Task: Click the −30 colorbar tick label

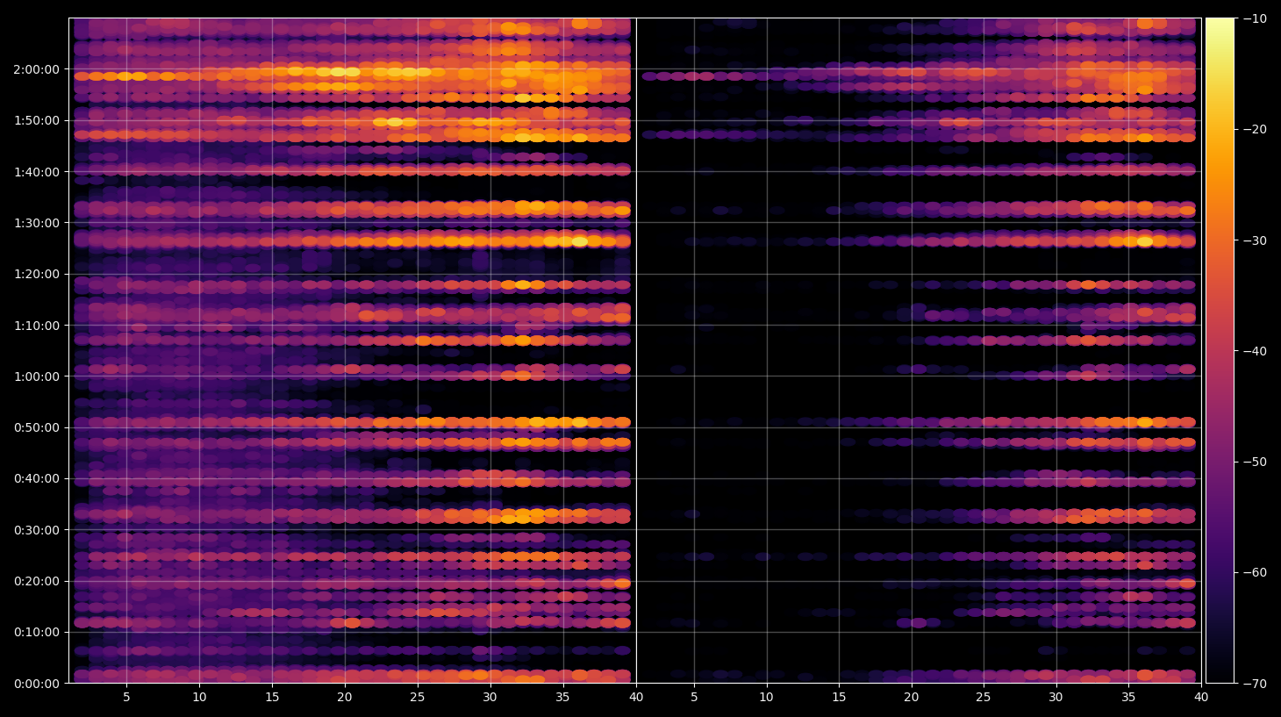Action: [1255, 240]
